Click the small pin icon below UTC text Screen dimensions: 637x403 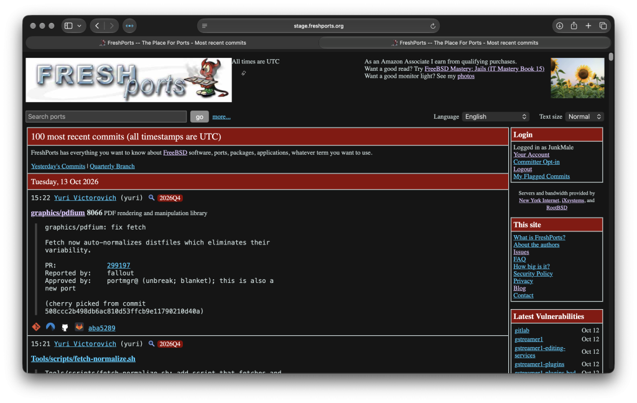pyautogui.click(x=243, y=73)
